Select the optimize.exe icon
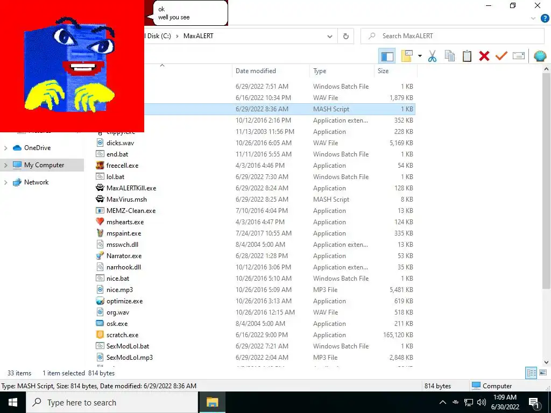 pos(100,301)
